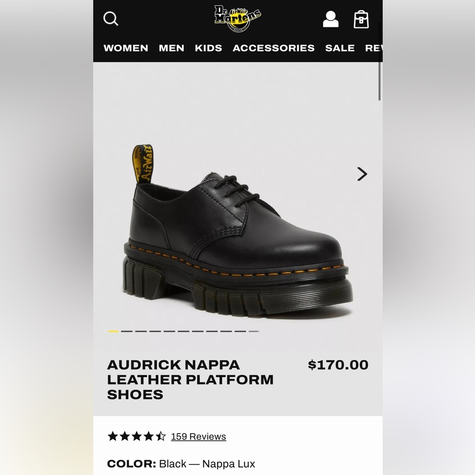Click the Audrick Nappa Leather product title

[190, 380]
